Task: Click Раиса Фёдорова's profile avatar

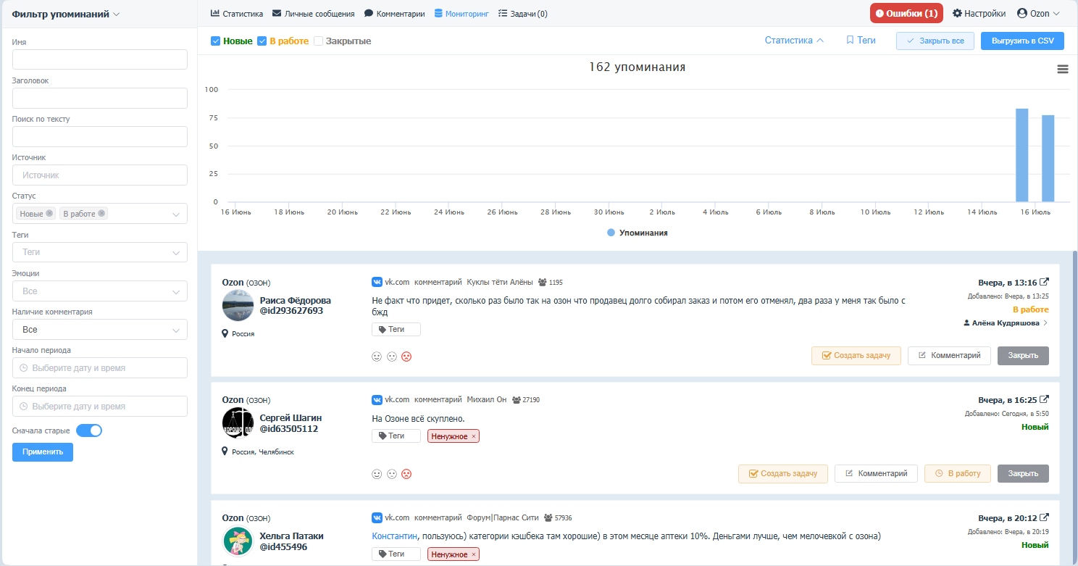Action: [238, 305]
